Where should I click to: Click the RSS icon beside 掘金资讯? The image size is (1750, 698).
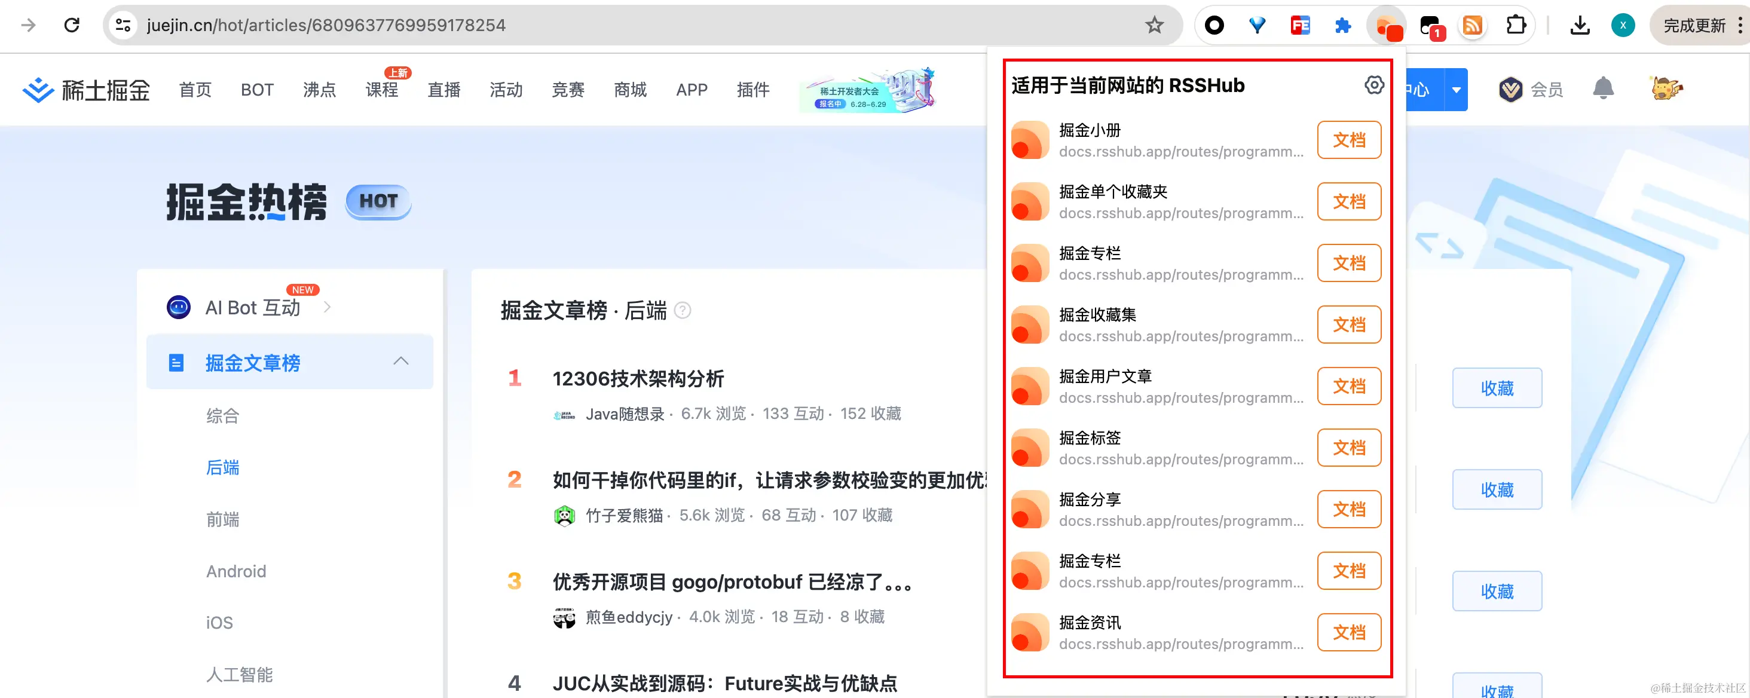pyautogui.click(x=1030, y=632)
